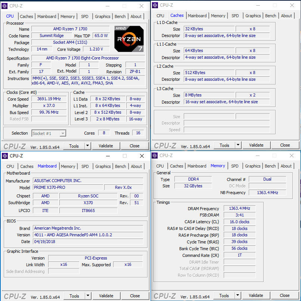Click the Core Speed 3691.19 MHz value

(49, 99)
